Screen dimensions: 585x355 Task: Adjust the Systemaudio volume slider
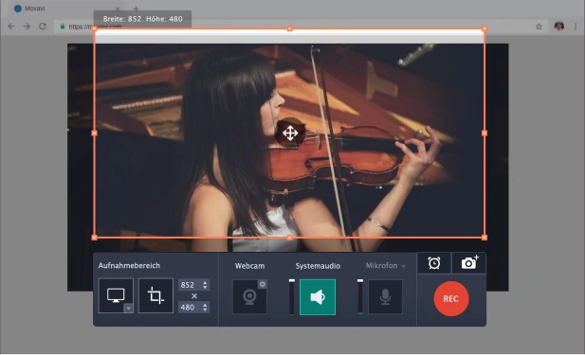(x=292, y=297)
